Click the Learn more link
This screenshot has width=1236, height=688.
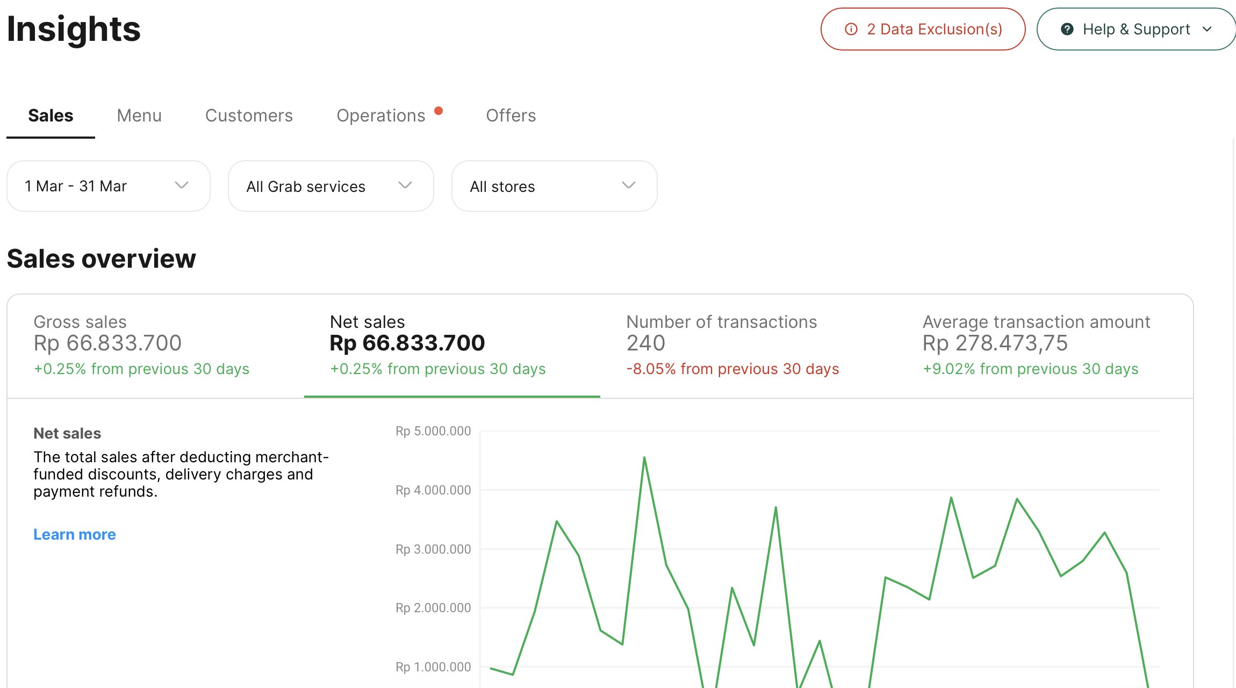click(75, 534)
